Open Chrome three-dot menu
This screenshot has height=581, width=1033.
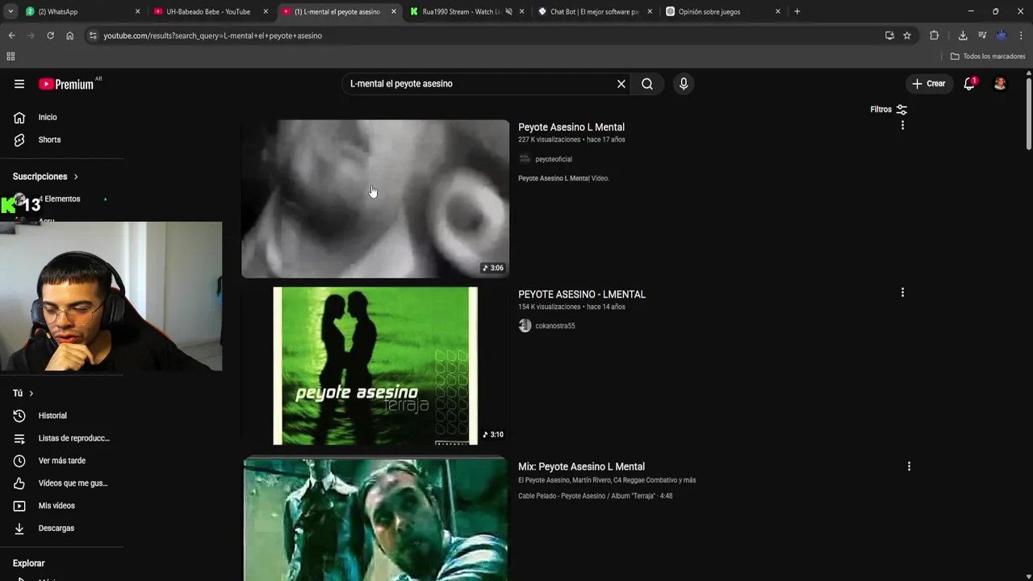(x=1021, y=36)
